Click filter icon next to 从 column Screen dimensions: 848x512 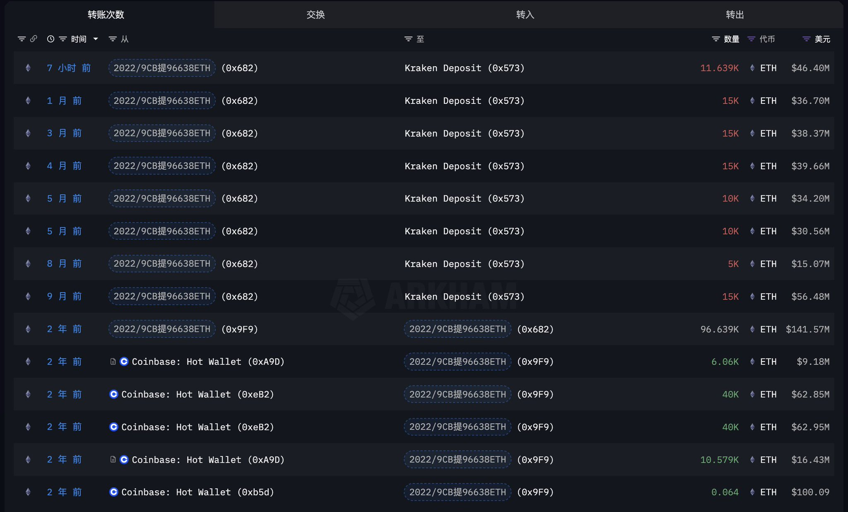[x=112, y=39]
